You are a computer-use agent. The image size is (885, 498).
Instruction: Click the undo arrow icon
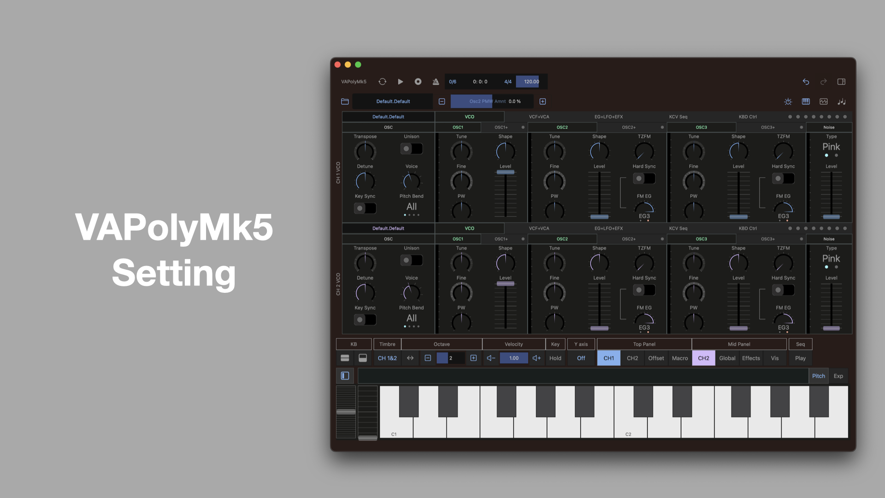click(x=806, y=82)
